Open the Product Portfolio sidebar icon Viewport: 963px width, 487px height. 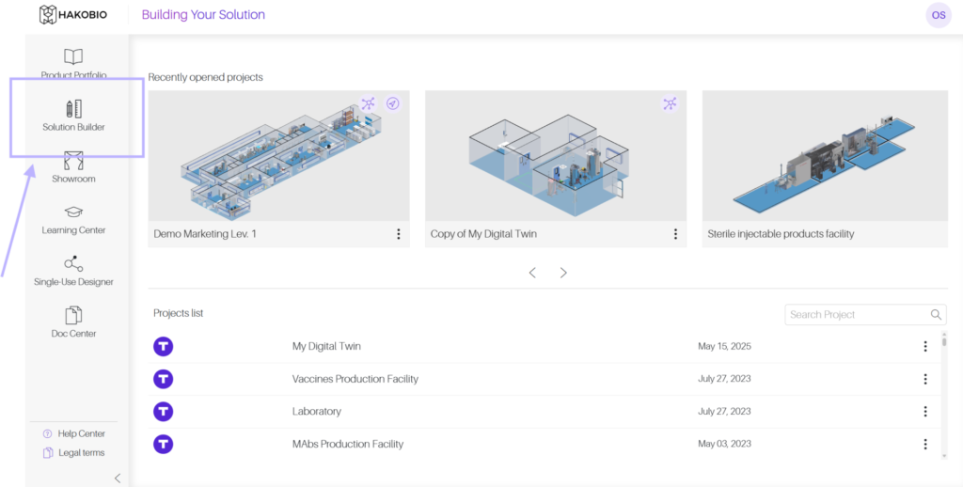pos(73,58)
